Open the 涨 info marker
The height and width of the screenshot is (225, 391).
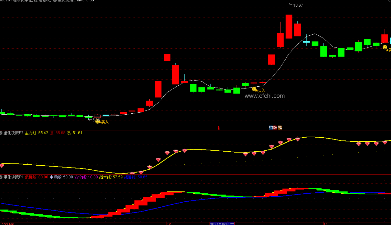275,127
